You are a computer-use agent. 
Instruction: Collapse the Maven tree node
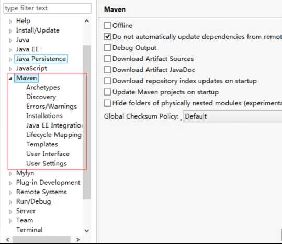coord(10,79)
